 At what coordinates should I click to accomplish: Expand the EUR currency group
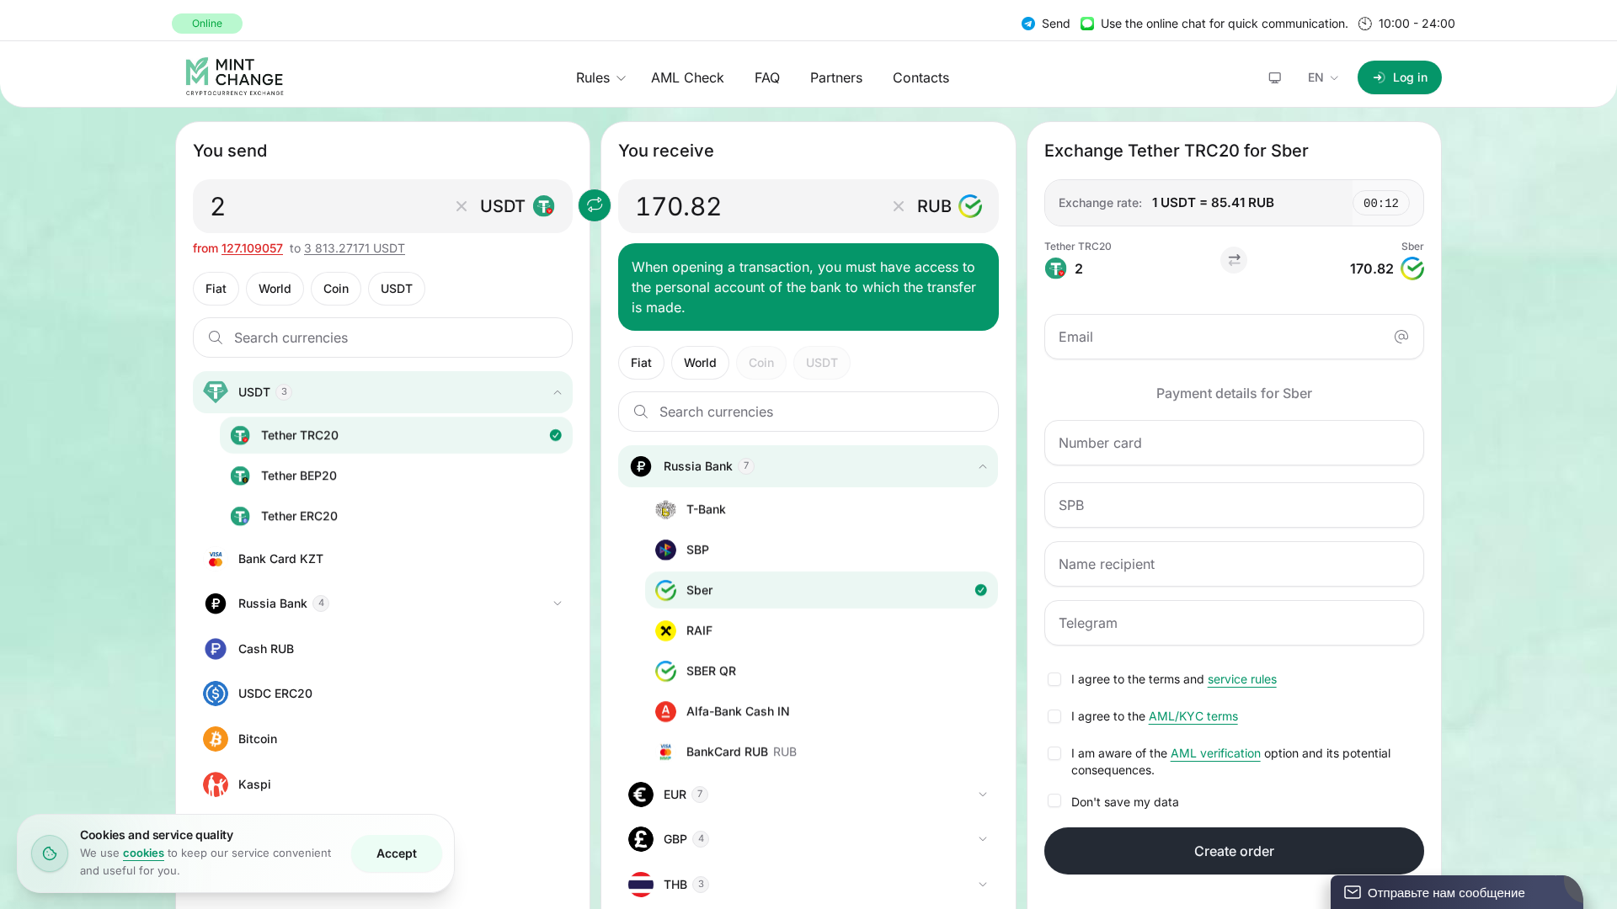tap(808, 795)
